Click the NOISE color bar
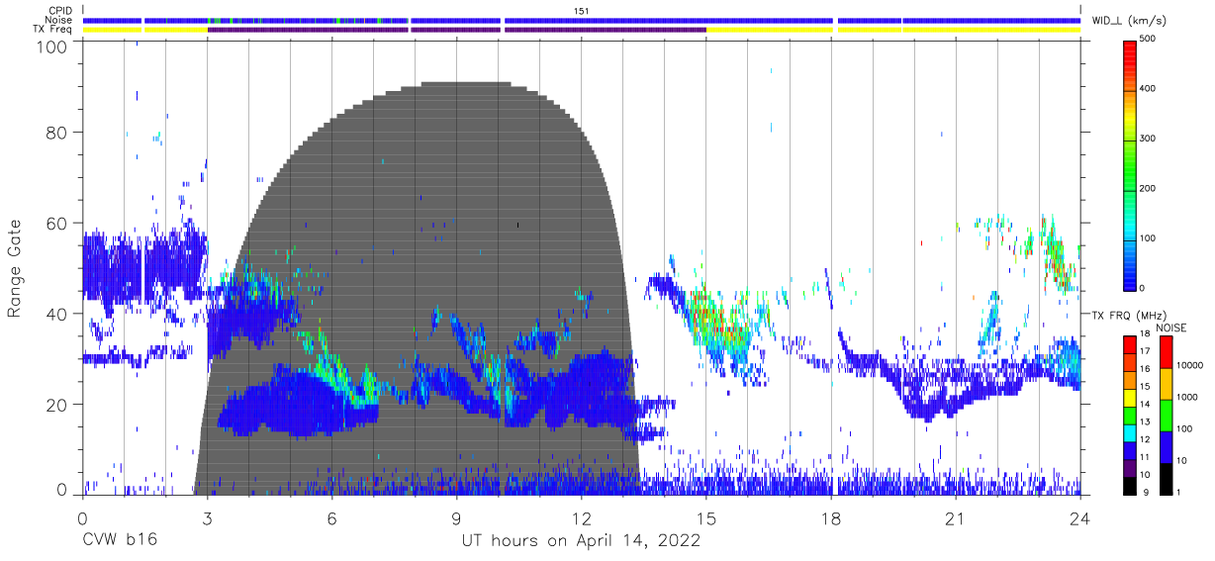This screenshot has height=561, width=1215. pyautogui.click(x=1166, y=415)
